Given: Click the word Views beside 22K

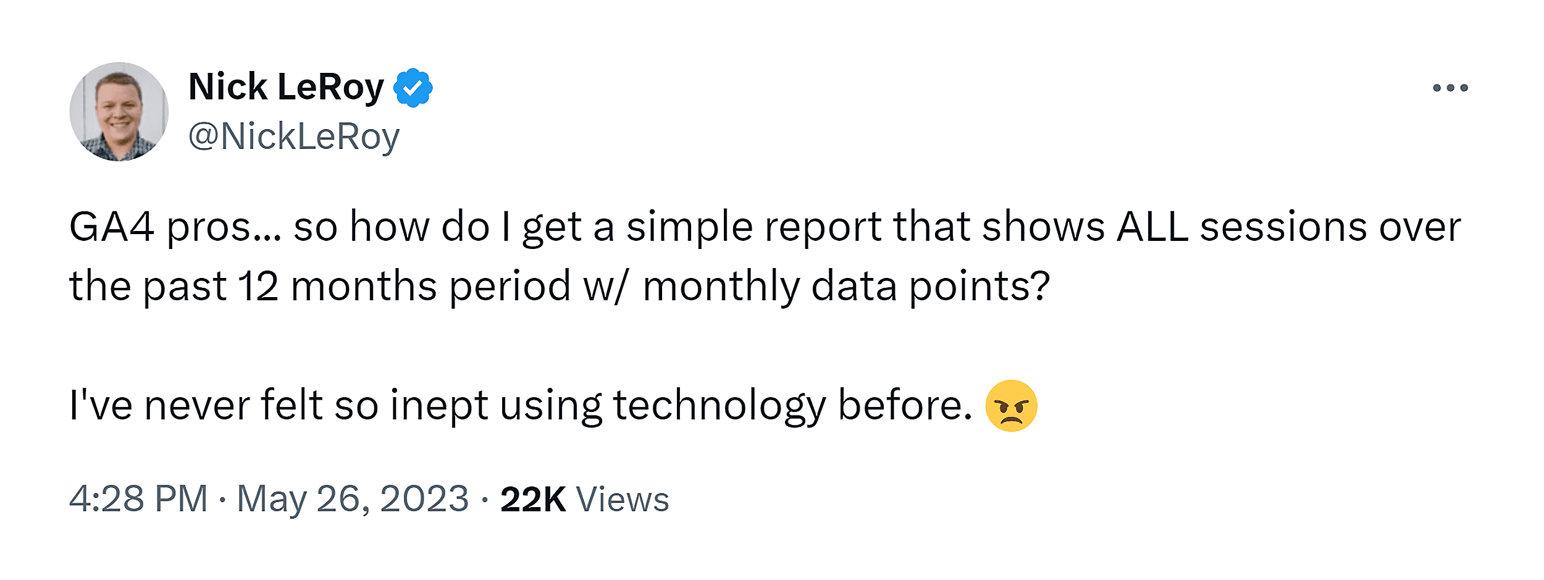Looking at the screenshot, I should [622, 499].
